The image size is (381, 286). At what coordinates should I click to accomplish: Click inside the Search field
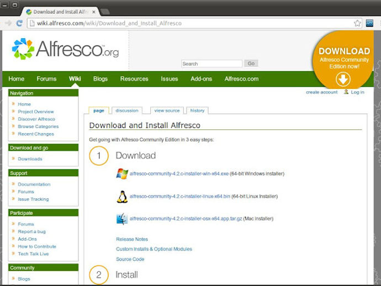(x=211, y=63)
